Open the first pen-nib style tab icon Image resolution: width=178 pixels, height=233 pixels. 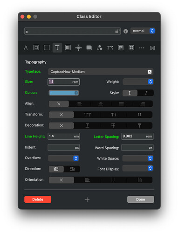(26, 48)
